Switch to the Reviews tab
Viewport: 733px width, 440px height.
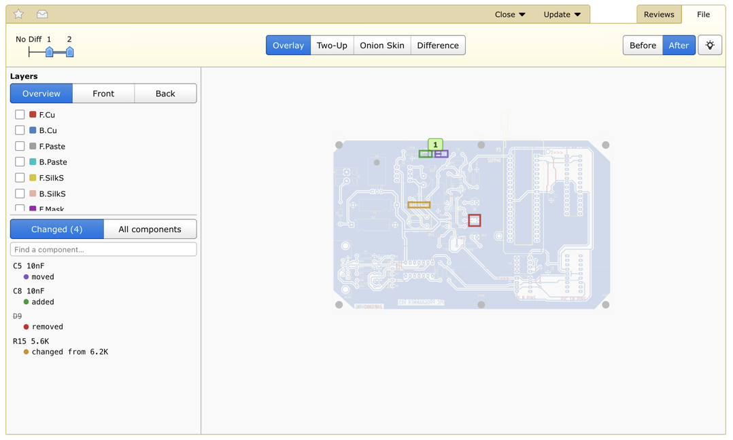click(659, 14)
